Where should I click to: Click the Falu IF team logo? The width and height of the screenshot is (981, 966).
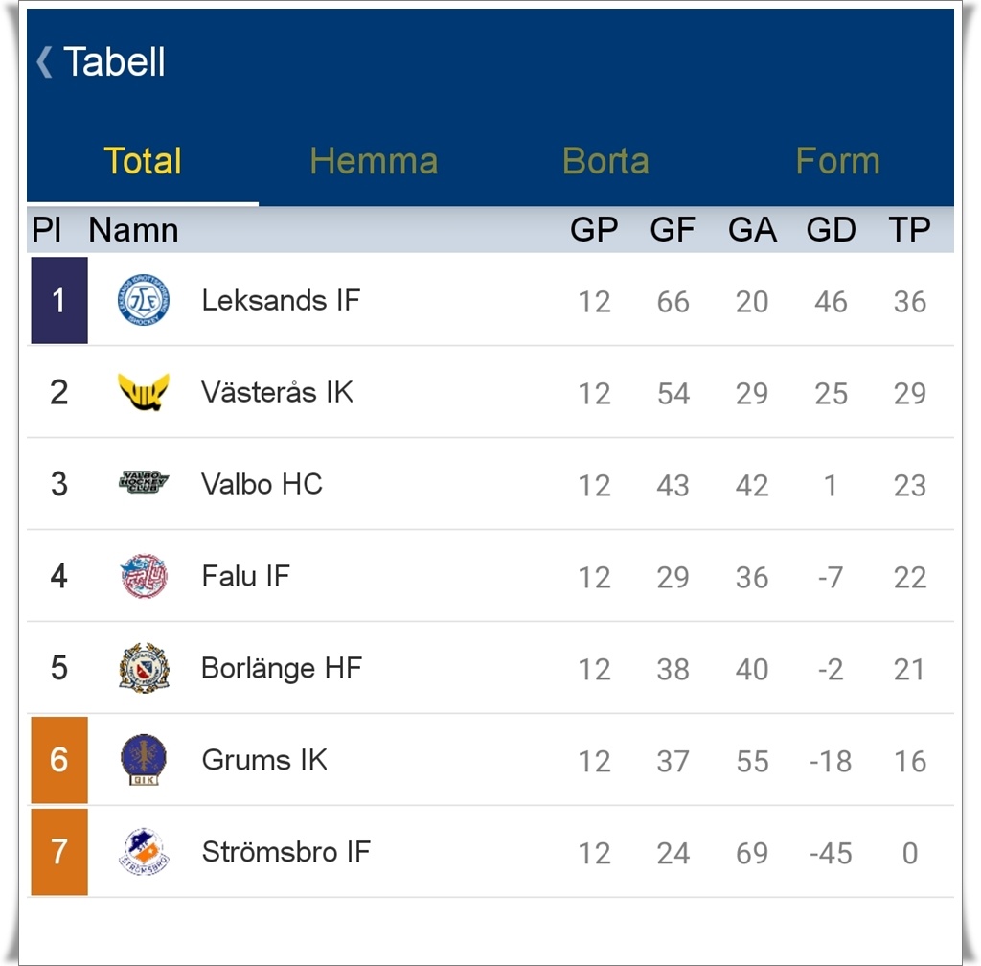tap(144, 576)
